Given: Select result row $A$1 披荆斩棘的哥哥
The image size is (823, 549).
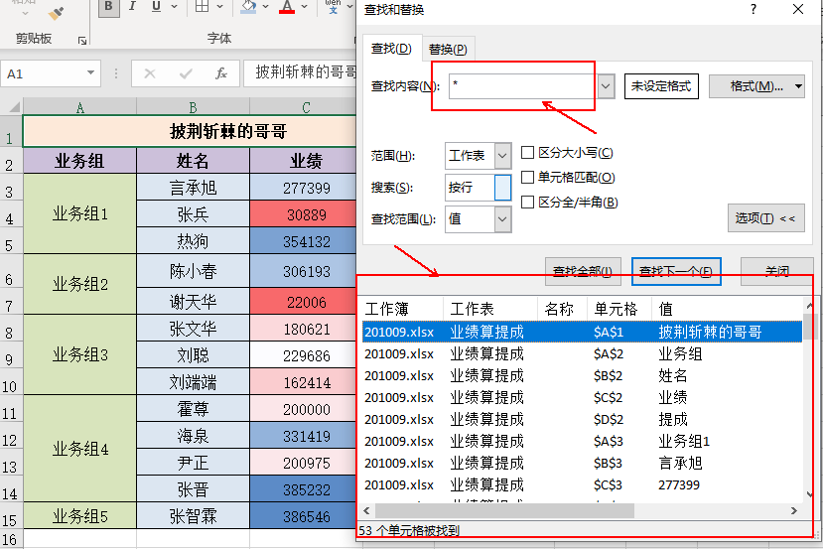Looking at the screenshot, I should (582, 332).
